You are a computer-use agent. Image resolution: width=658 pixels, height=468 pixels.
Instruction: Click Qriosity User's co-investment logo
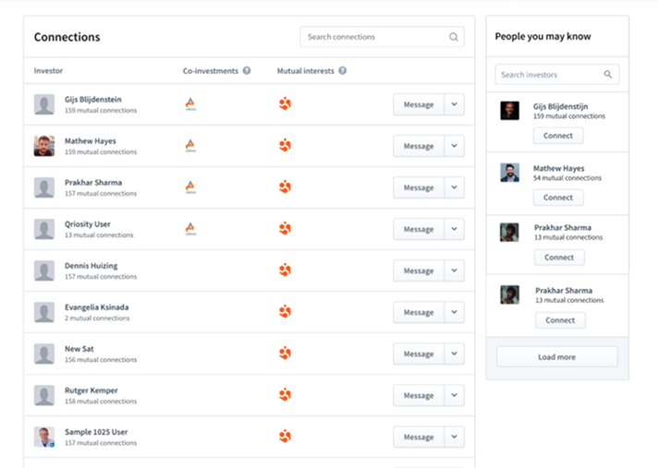(190, 229)
